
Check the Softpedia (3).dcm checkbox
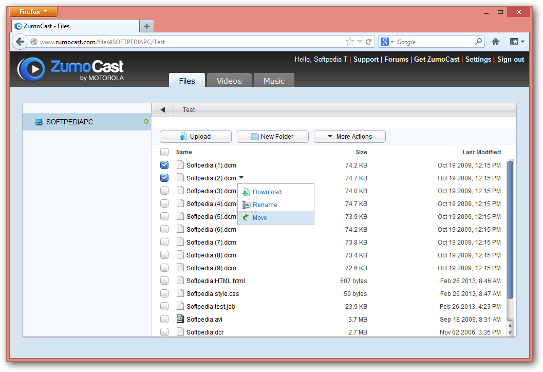pos(164,191)
